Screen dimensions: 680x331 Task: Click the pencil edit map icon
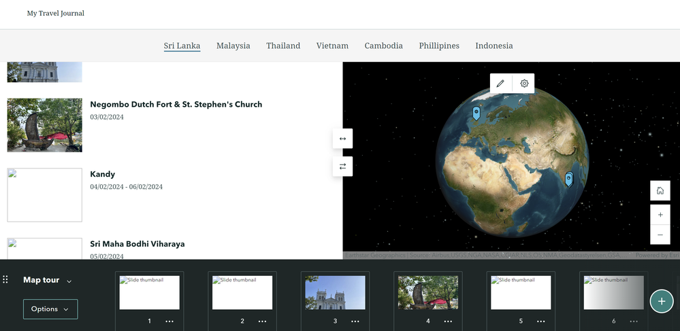(500, 83)
